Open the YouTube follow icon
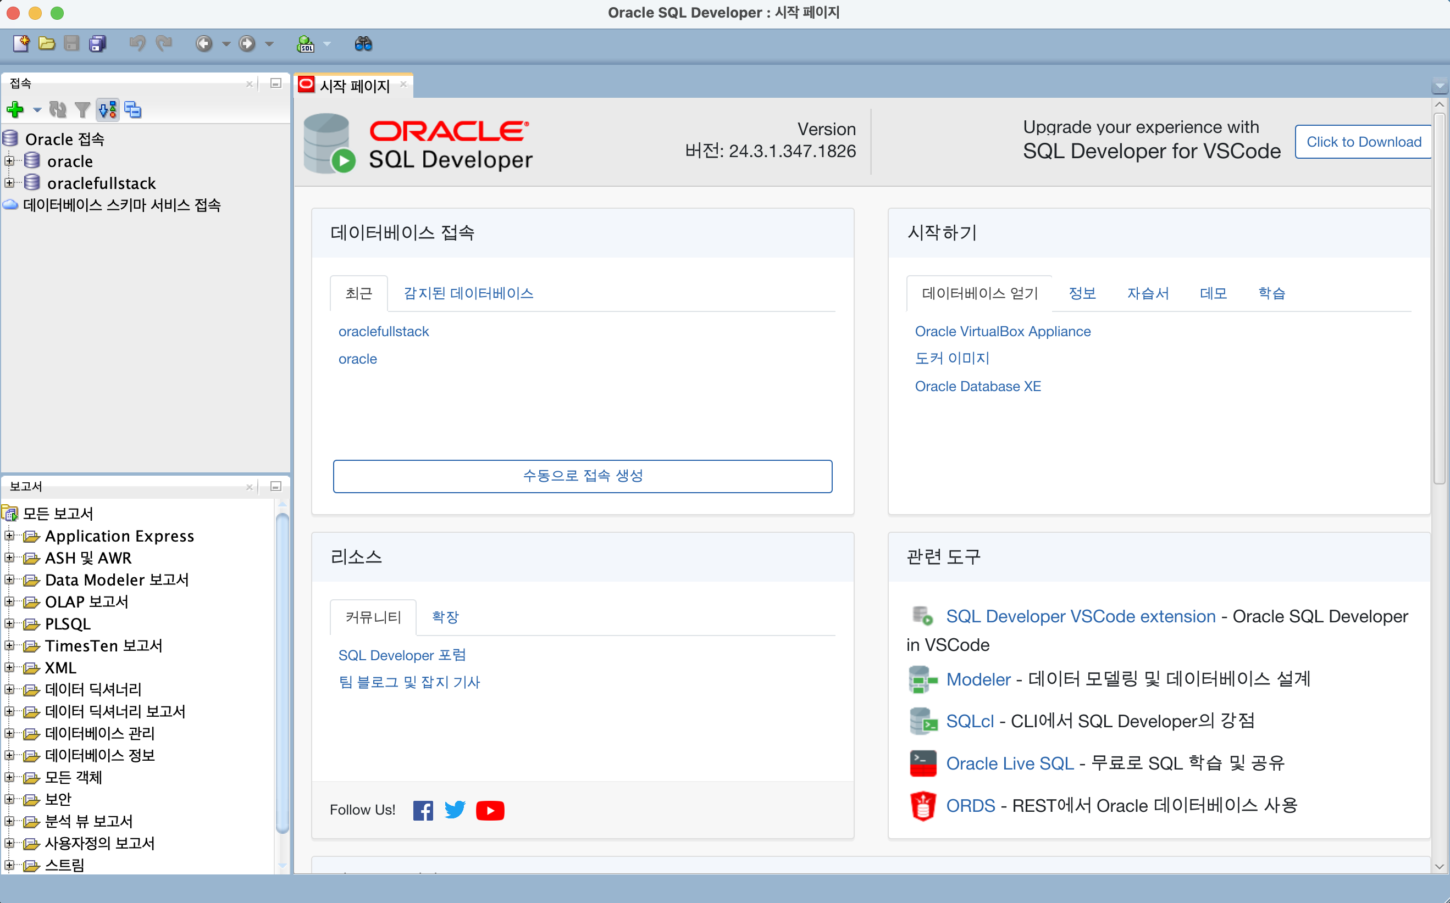Image resolution: width=1450 pixels, height=903 pixels. pos(490,810)
